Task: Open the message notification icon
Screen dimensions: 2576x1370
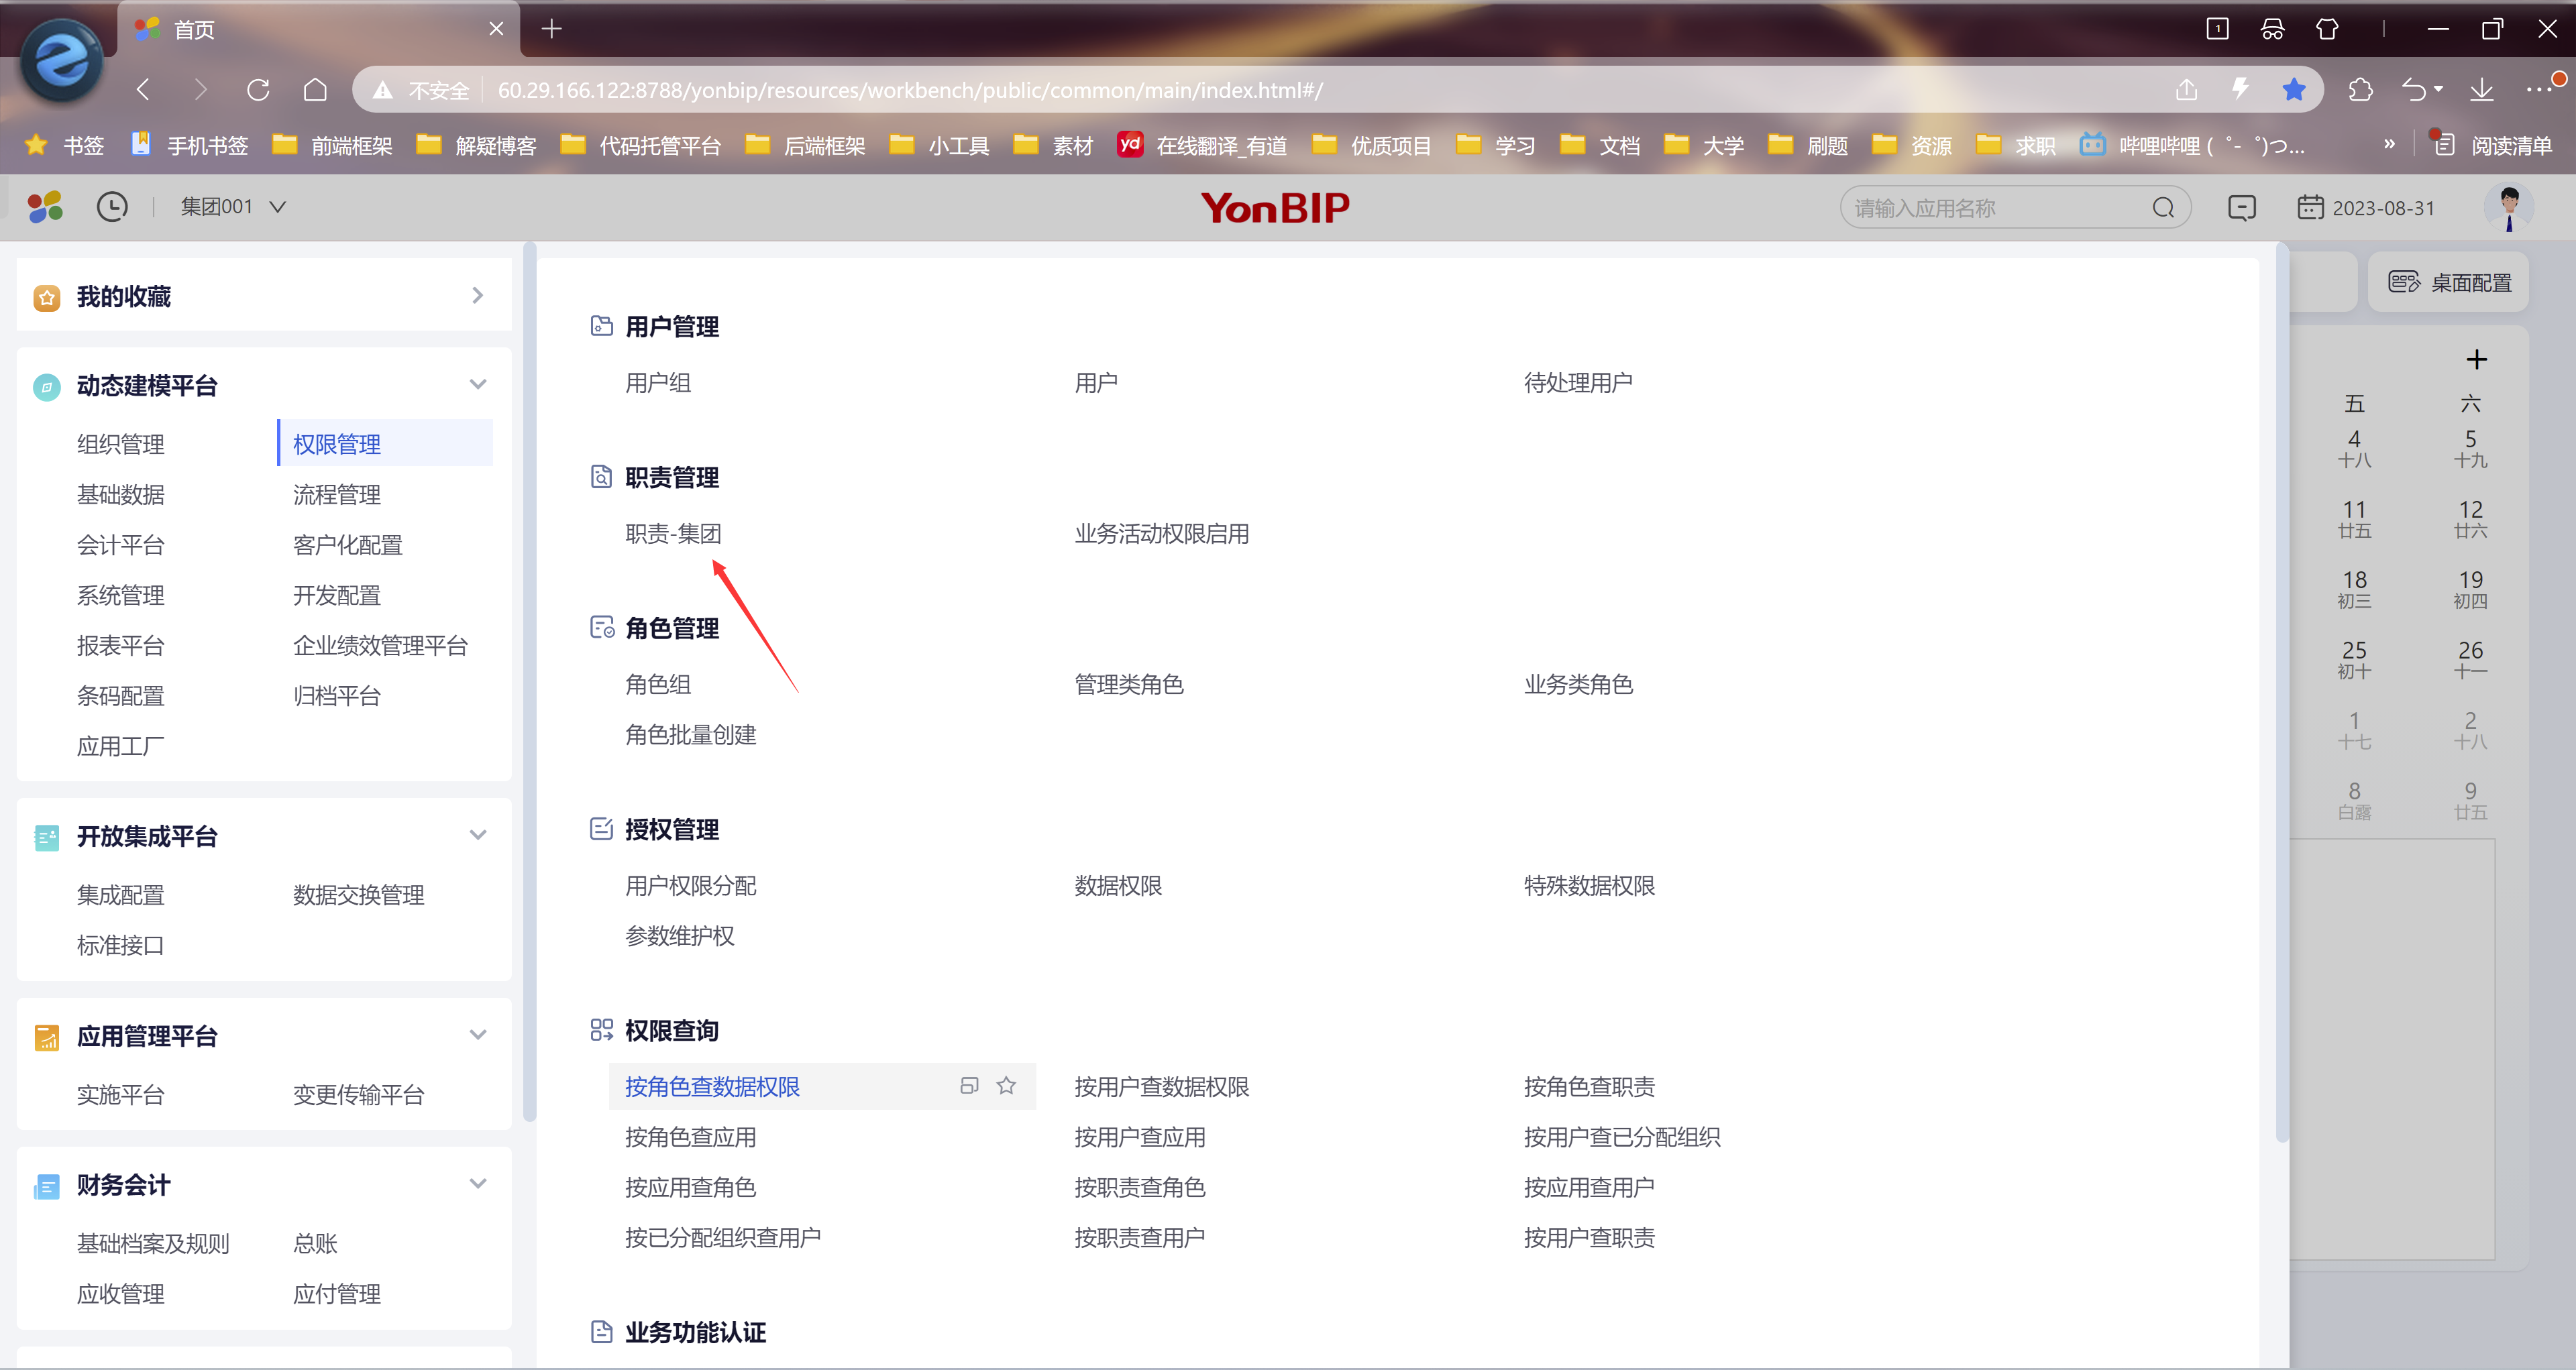Action: [x=2242, y=208]
